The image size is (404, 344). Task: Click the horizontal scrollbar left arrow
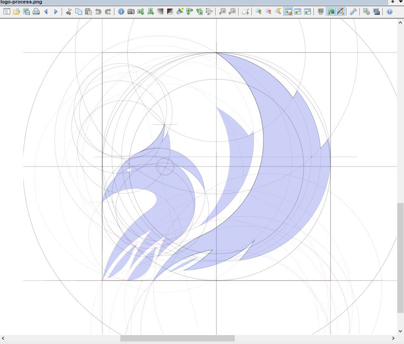(3, 338)
